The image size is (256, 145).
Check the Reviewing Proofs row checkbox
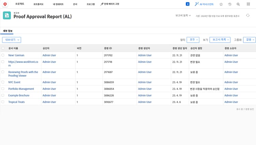pyautogui.click(x=3, y=72)
